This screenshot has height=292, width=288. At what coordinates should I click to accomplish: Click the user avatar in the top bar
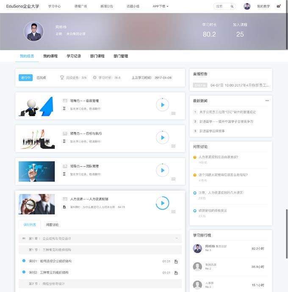[x=247, y=6]
